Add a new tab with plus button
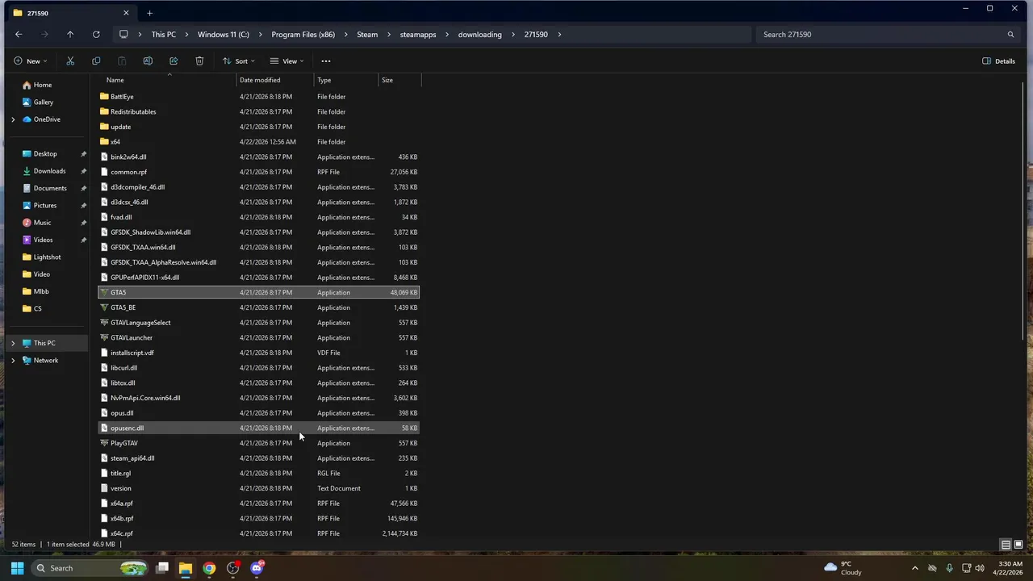Screen dimensions: 1033x581 pyautogui.click(x=149, y=13)
